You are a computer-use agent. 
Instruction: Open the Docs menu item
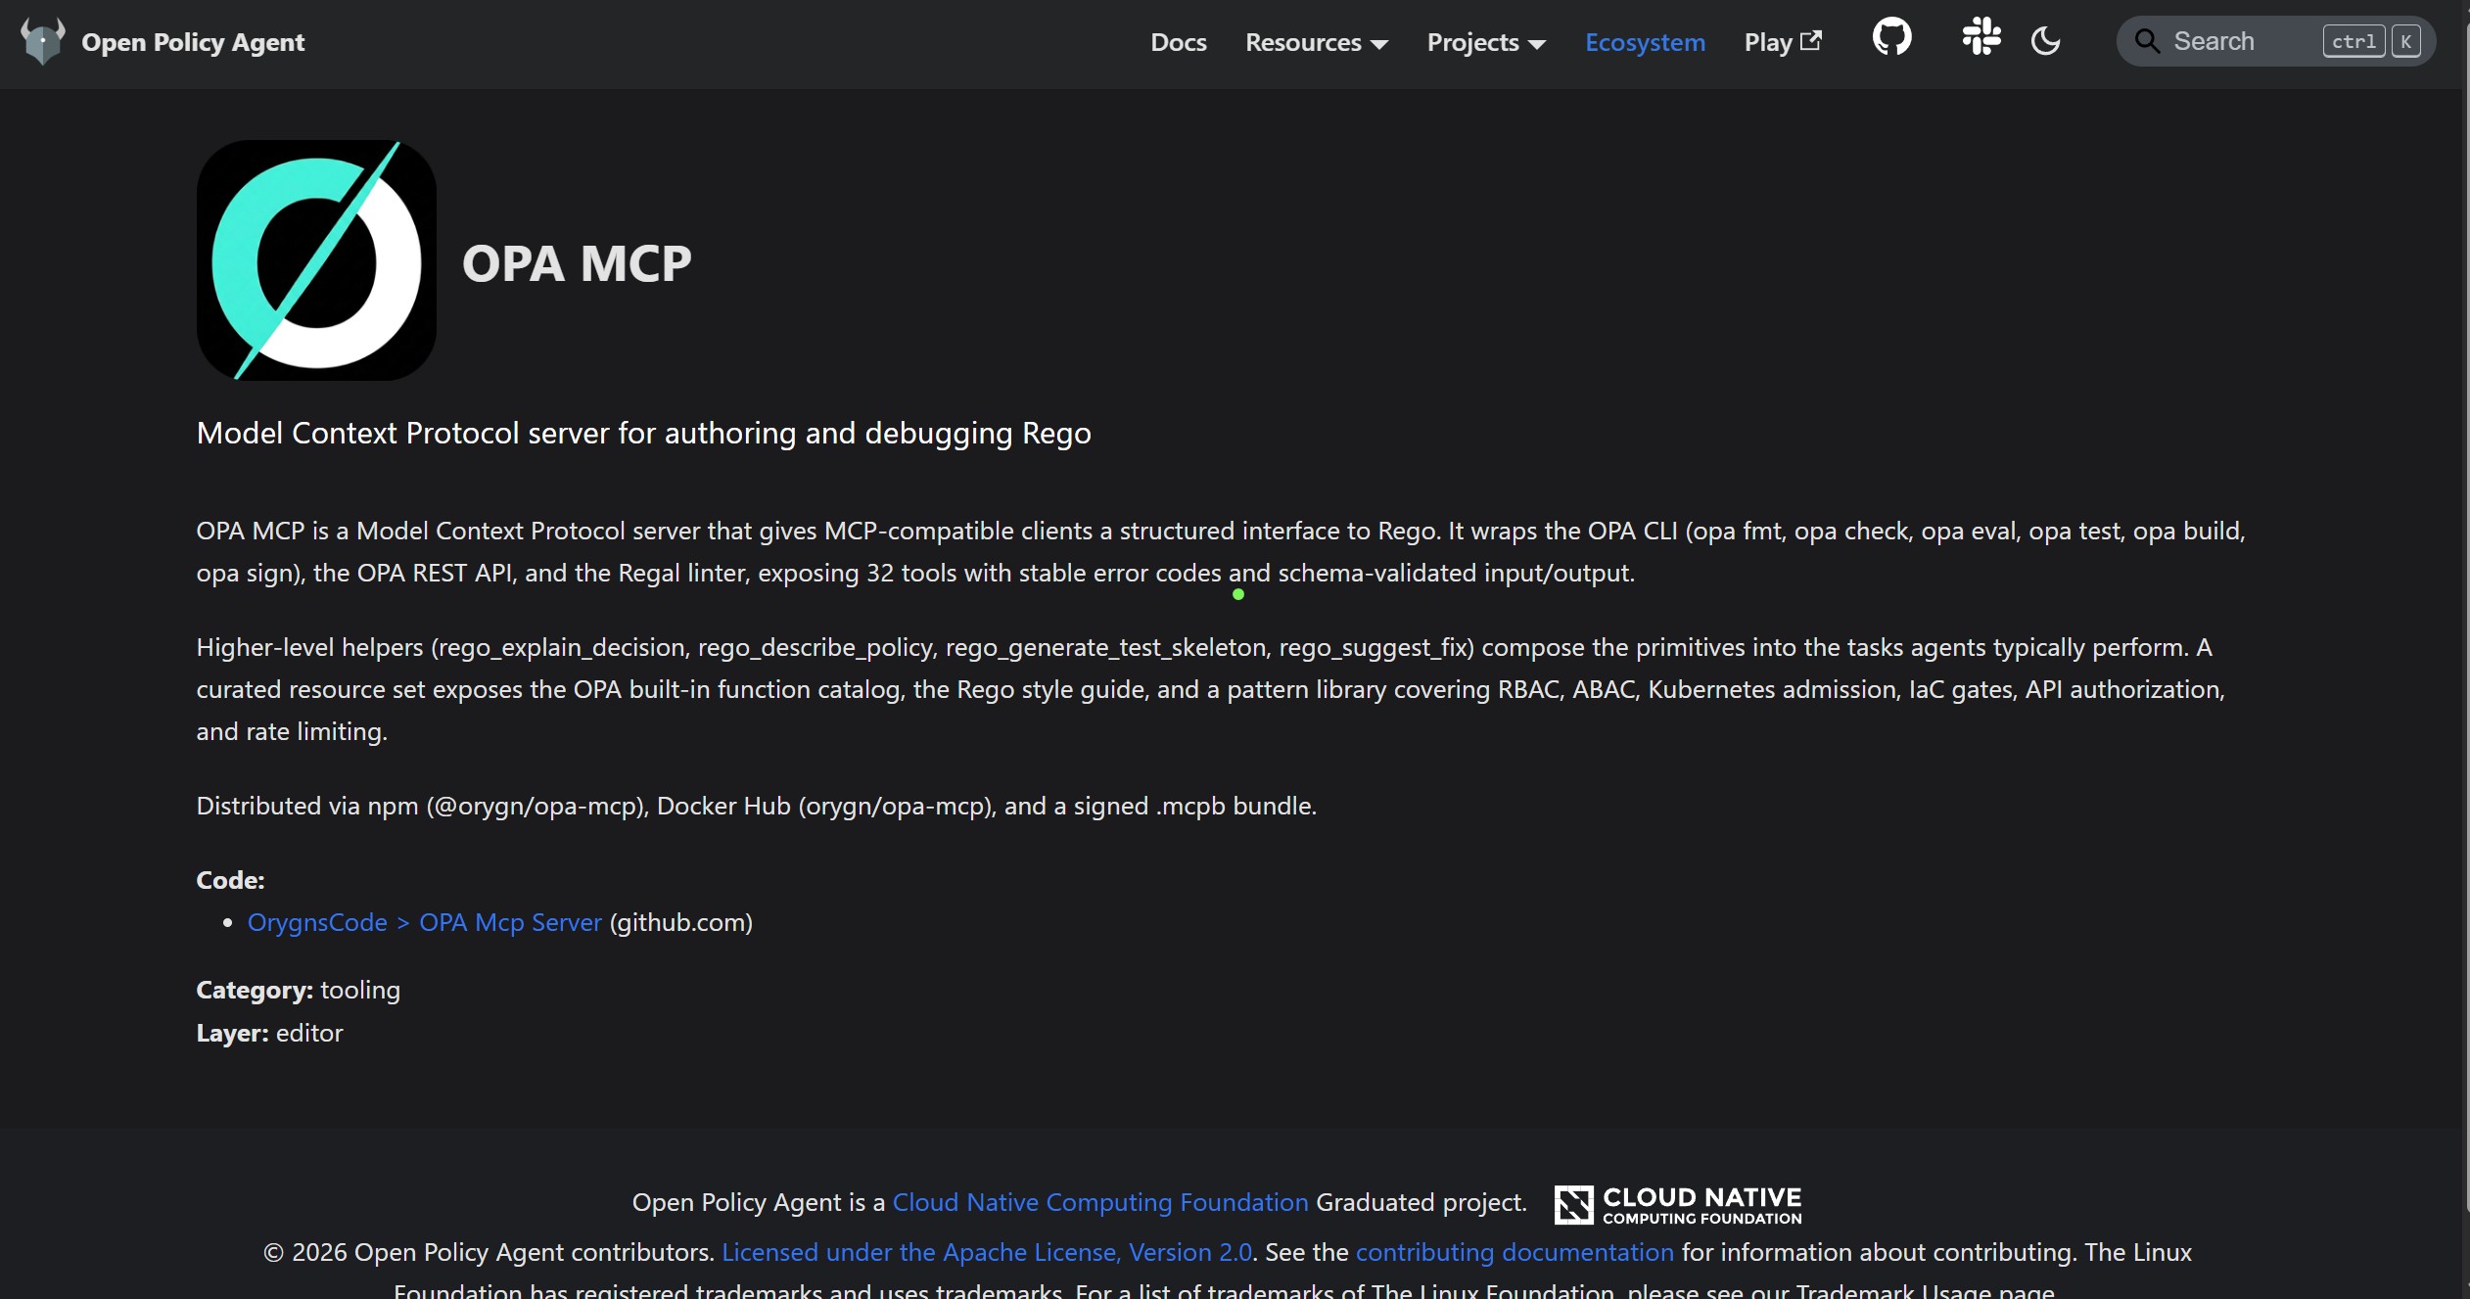point(1179,42)
